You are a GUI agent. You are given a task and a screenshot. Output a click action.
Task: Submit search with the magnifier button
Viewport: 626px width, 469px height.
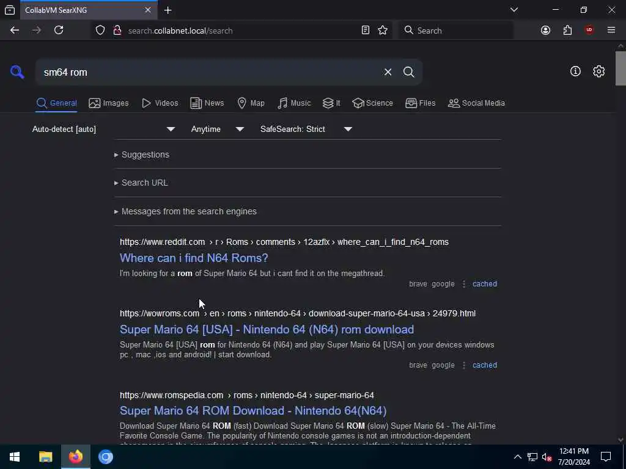(408, 72)
